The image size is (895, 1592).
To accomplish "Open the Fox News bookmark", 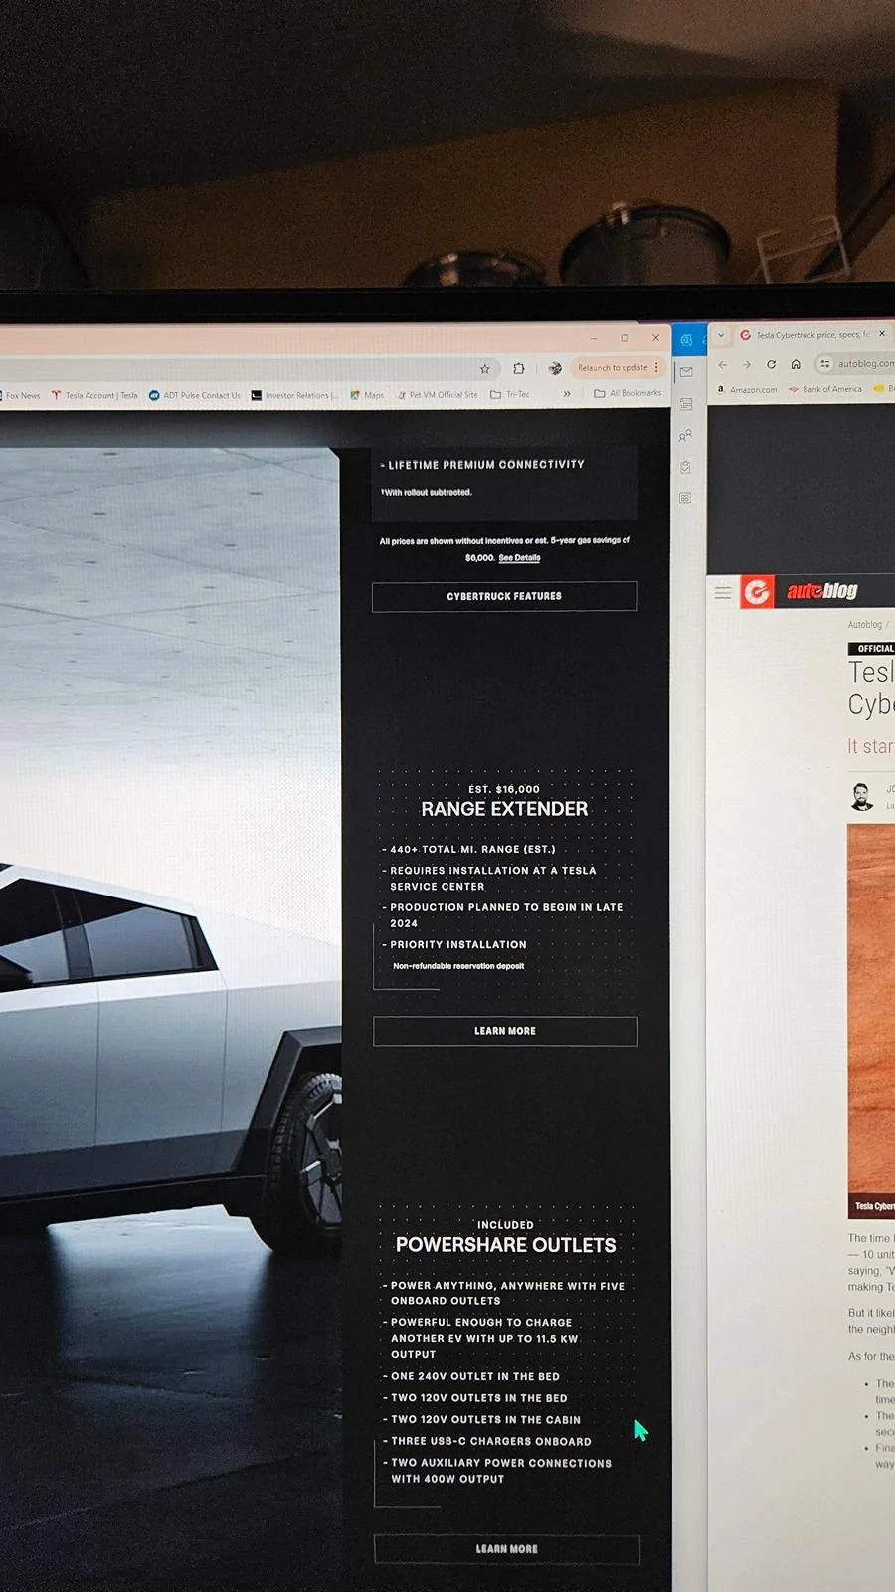I will coord(20,396).
